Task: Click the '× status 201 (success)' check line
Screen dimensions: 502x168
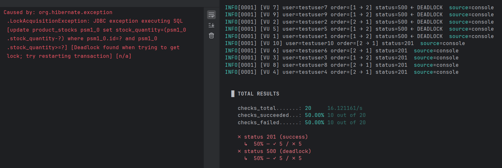Action: coord(273,137)
